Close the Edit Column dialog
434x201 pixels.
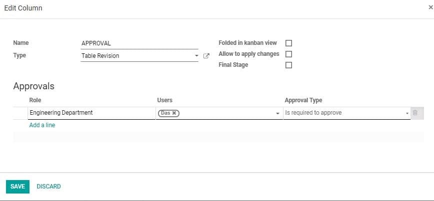point(430,8)
